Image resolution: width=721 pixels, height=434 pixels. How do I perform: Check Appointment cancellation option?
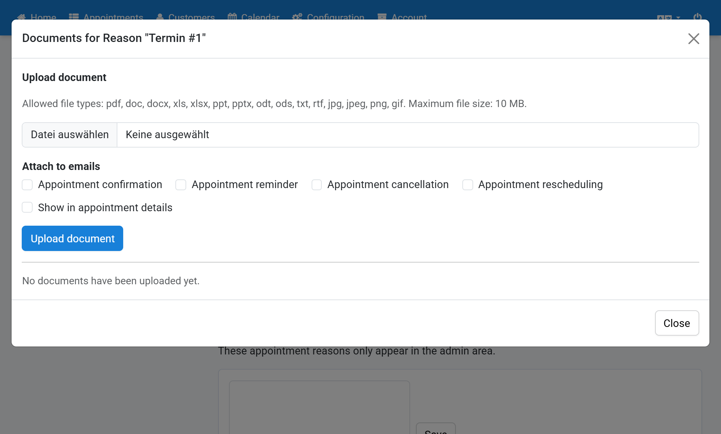coord(317,185)
